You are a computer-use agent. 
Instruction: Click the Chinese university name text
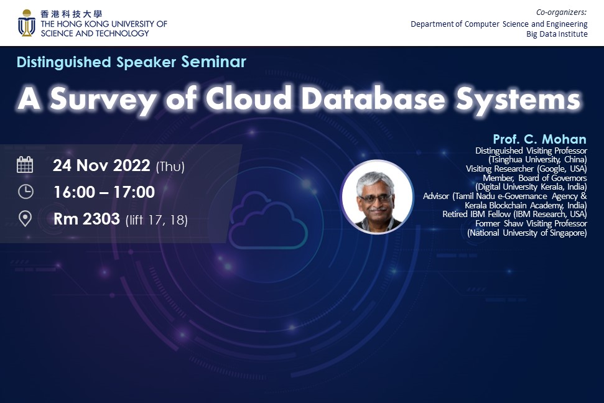[72, 14]
